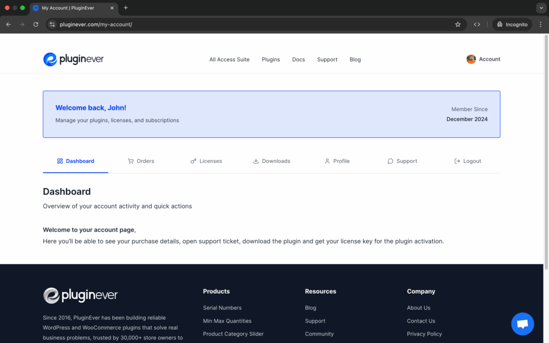Go forward in browser history
The image size is (549, 343).
click(x=22, y=25)
